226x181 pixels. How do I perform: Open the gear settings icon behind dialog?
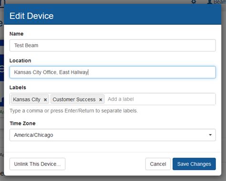[x=194, y=2]
